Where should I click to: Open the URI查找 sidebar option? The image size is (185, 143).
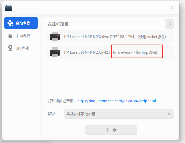coord(21,48)
